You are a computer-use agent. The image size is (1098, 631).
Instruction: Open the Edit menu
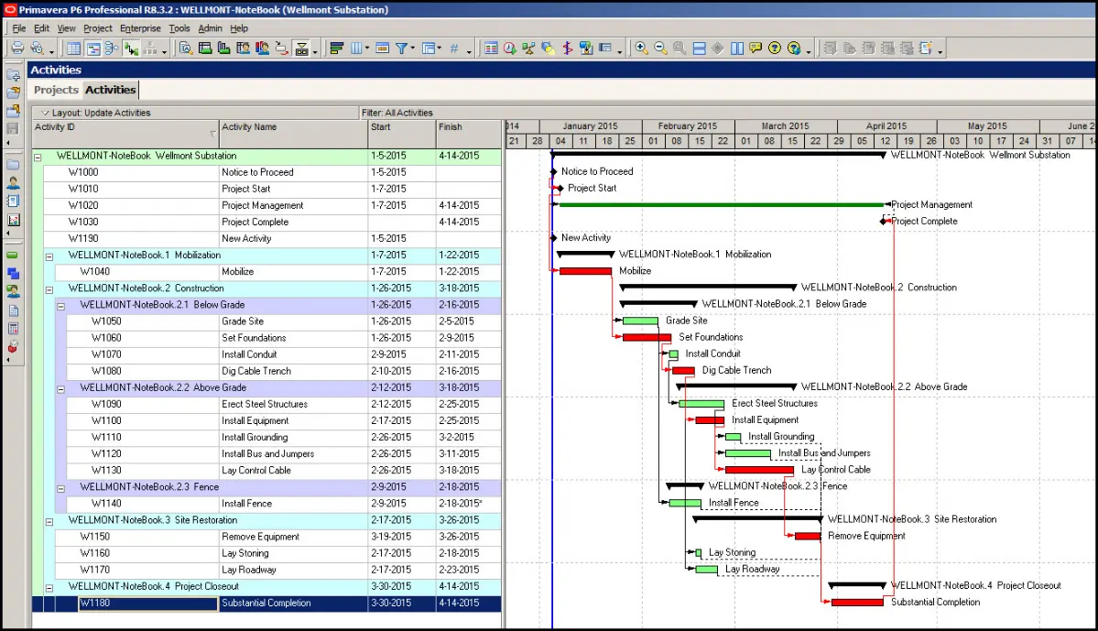click(41, 28)
